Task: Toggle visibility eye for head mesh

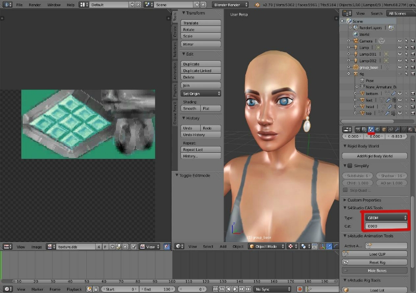Action: pos(400,106)
